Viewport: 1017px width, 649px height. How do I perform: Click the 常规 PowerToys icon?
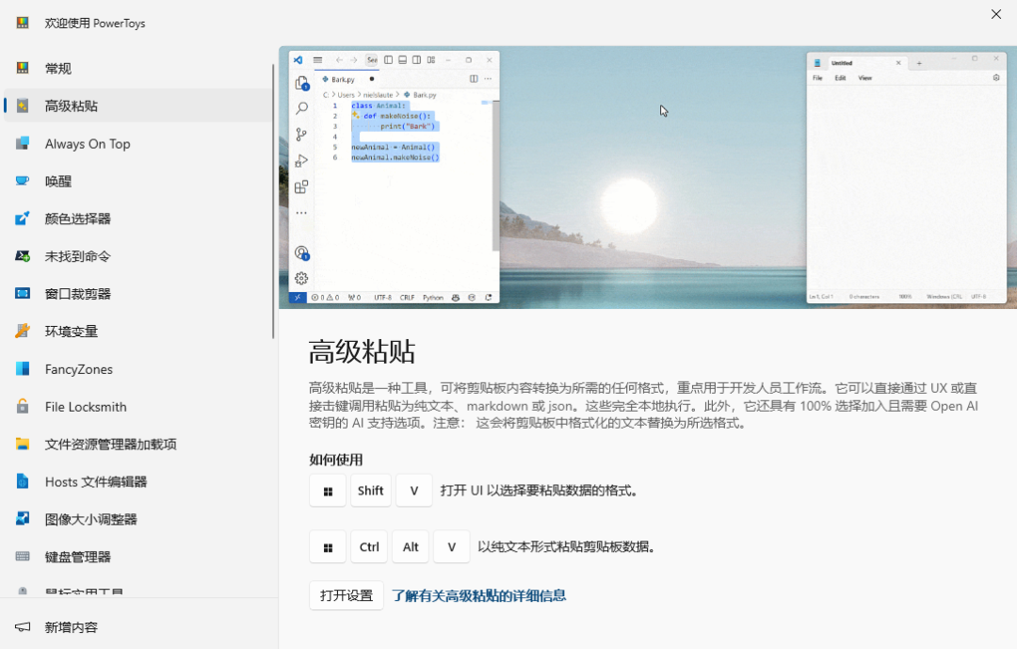click(23, 68)
